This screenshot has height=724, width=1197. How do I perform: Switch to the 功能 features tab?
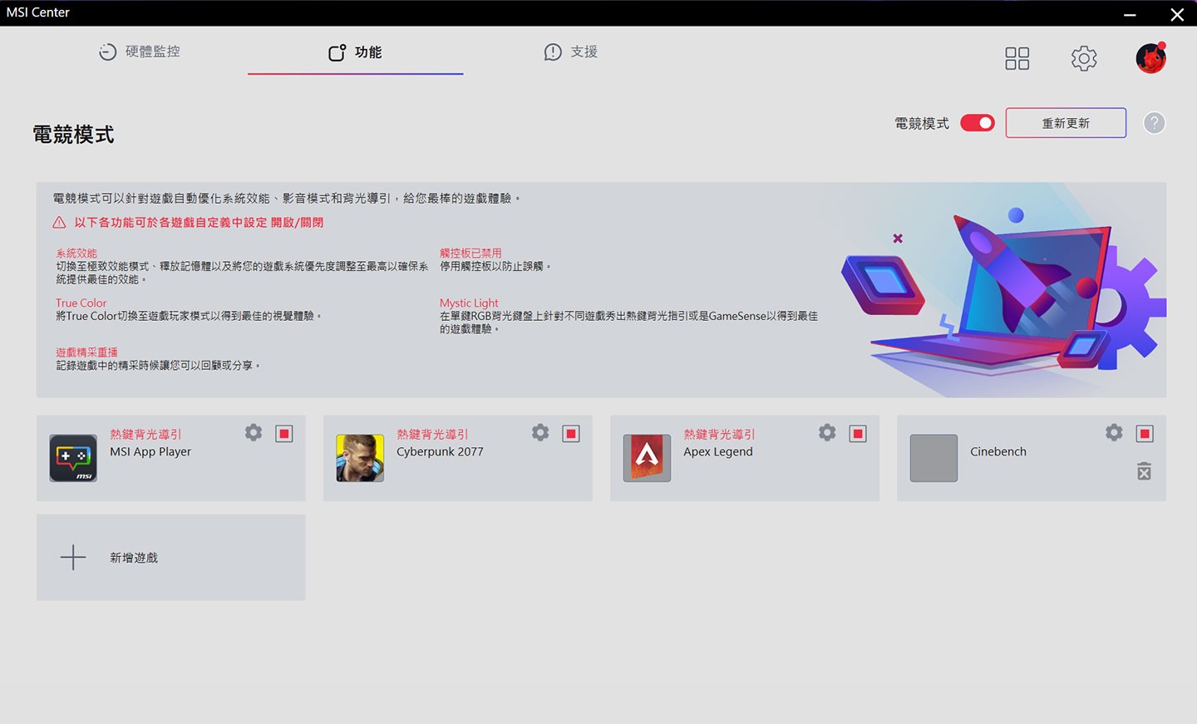tap(355, 52)
